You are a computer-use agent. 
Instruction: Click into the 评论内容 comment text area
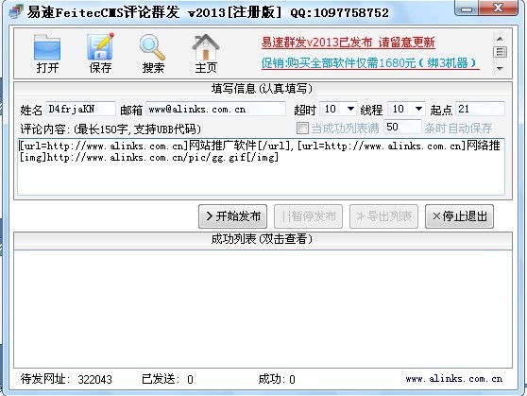click(261, 166)
